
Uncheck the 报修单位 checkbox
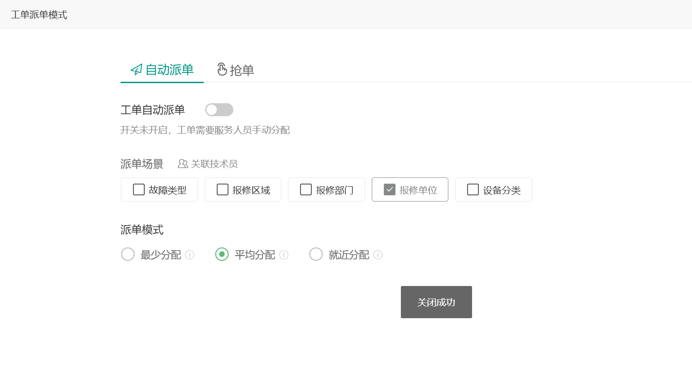(x=390, y=189)
